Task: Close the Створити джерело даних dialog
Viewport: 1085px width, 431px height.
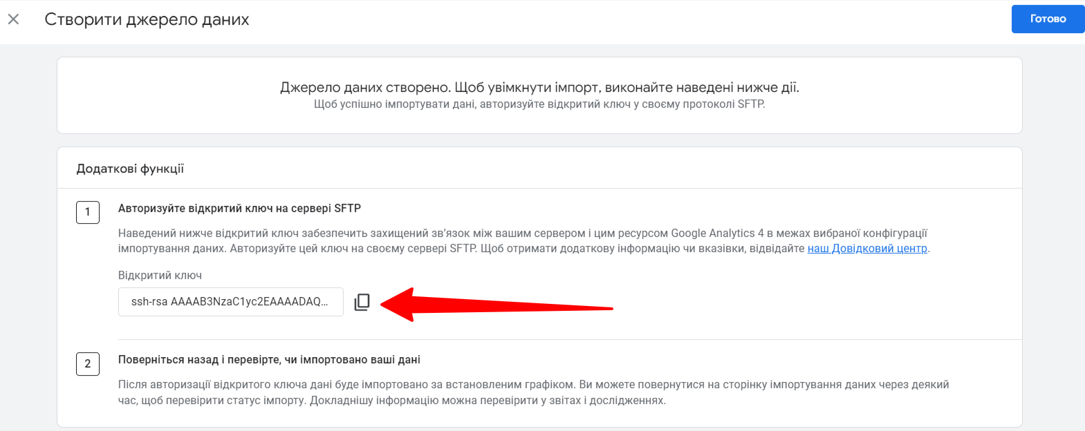Action: (13, 19)
